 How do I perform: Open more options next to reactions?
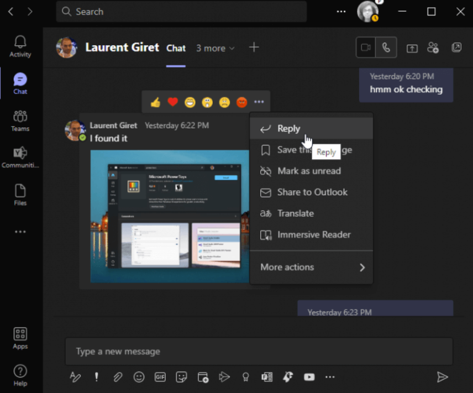click(x=259, y=102)
